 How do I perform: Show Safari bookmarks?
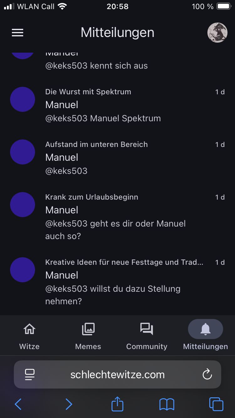click(x=167, y=404)
